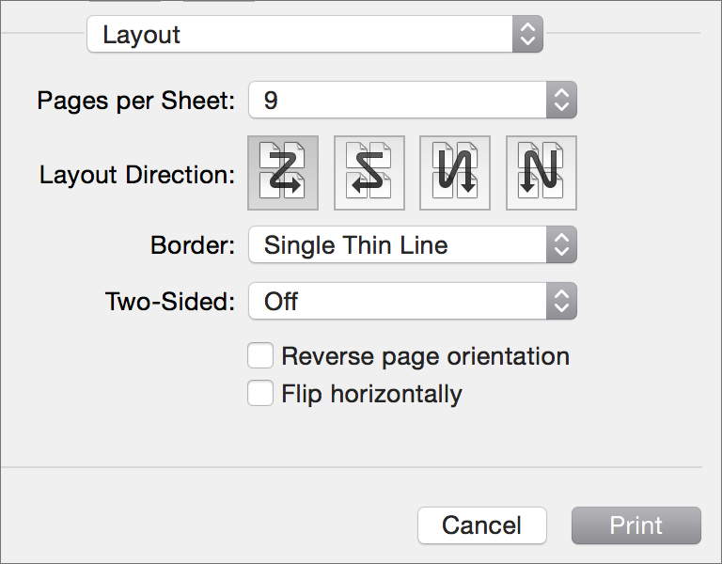Click the Cancel button

tap(482, 525)
